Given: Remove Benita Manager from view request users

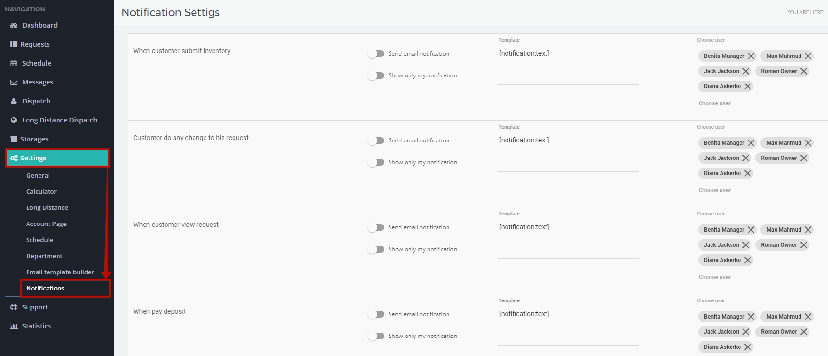Looking at the screenshot, I should 751,230.
